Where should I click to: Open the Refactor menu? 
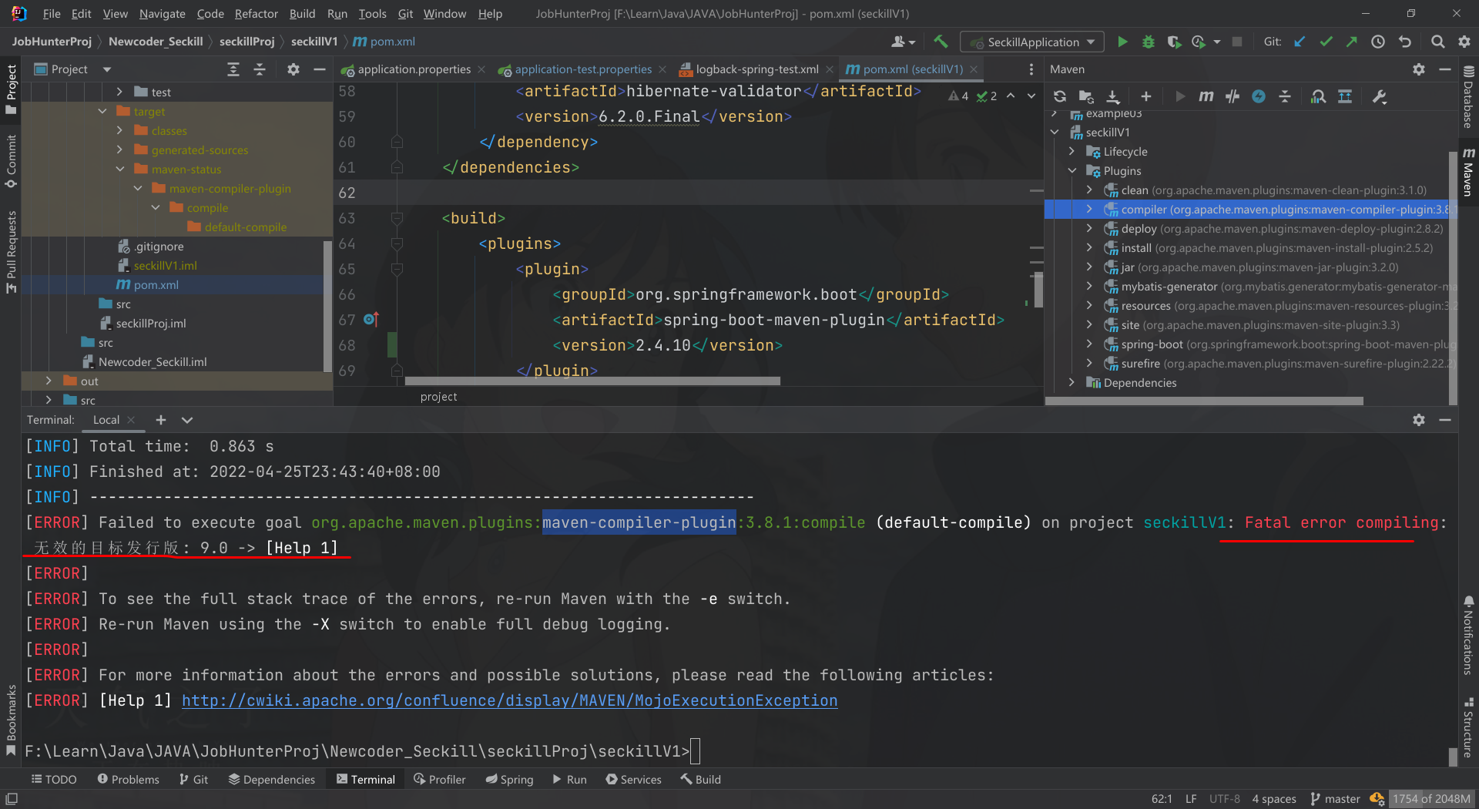click(257, 14)
